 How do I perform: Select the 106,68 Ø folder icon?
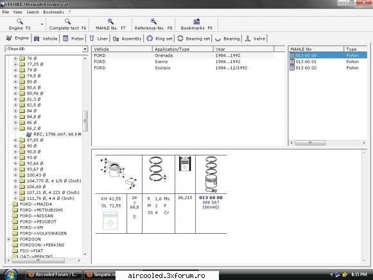(x=22, y=187)
